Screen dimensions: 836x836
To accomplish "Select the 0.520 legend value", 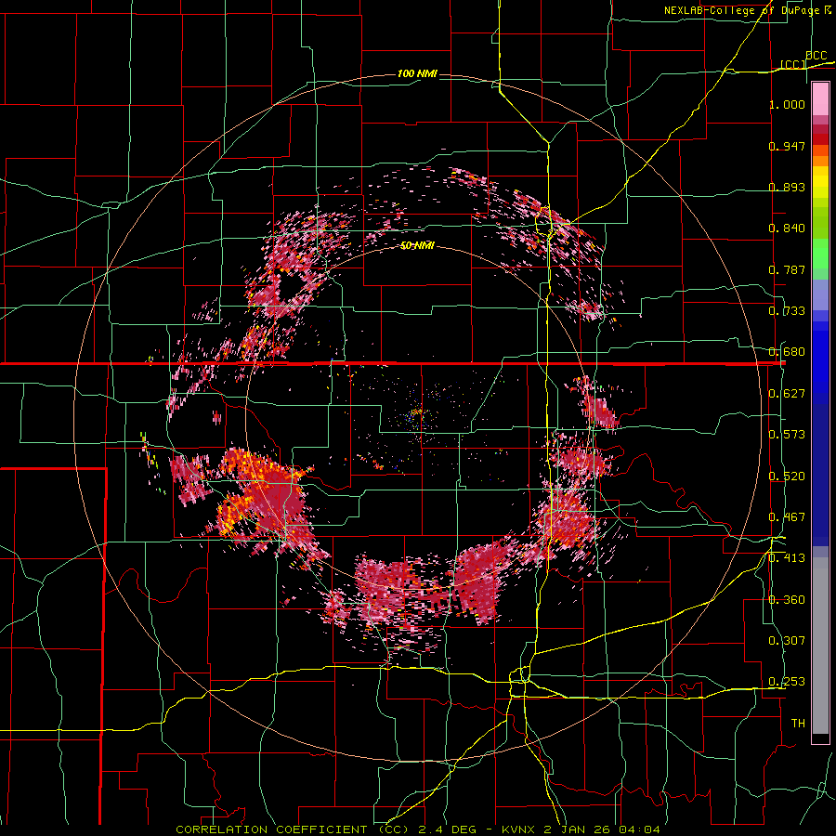I will pos(787,477).
